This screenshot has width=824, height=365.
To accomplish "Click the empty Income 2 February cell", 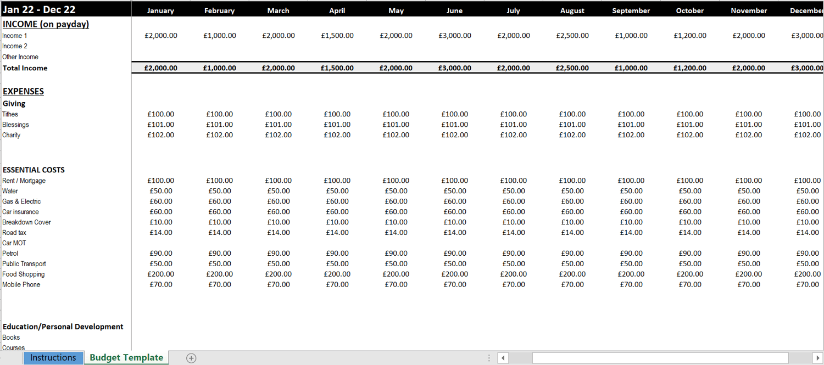I will [220, 46].
